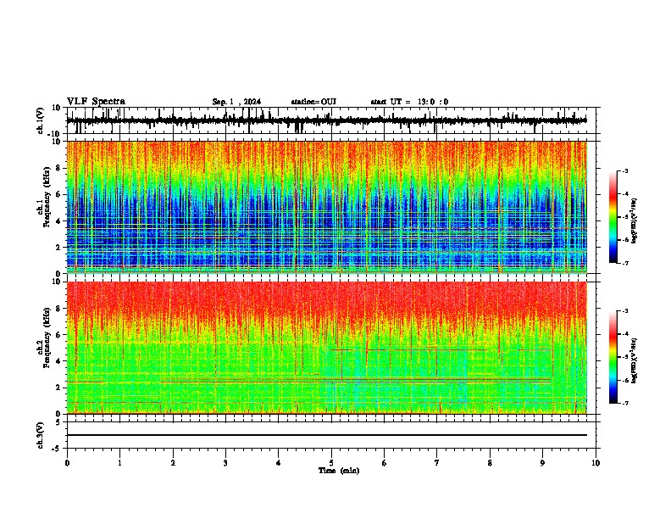Click the "ch.3(V)" axis label
The image size is (671, 519).
pos(41,435)
